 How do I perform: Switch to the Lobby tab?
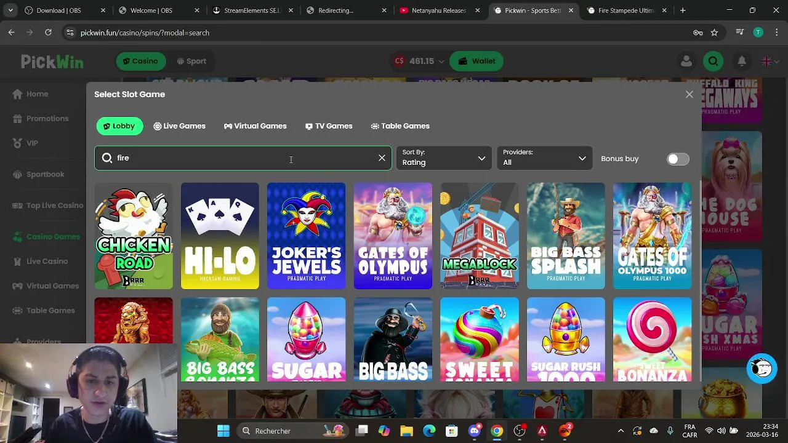[119, 126]
